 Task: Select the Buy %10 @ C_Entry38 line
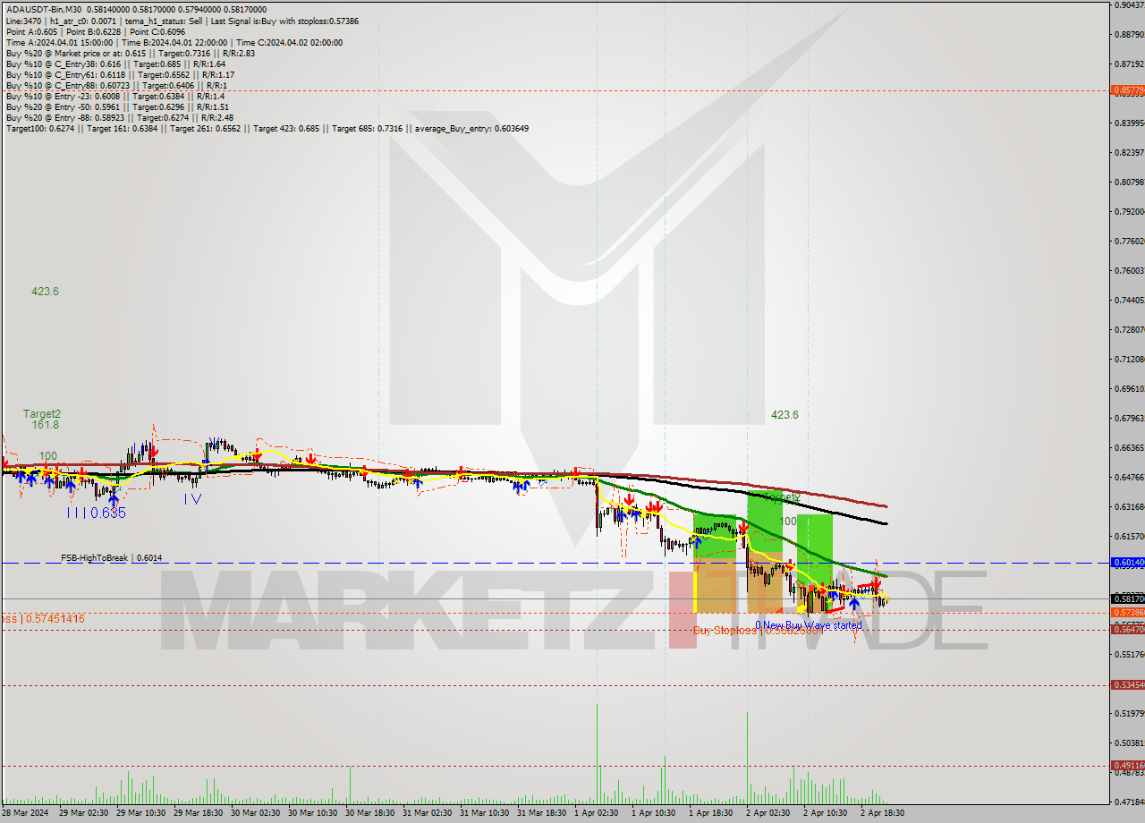(114, 64)
